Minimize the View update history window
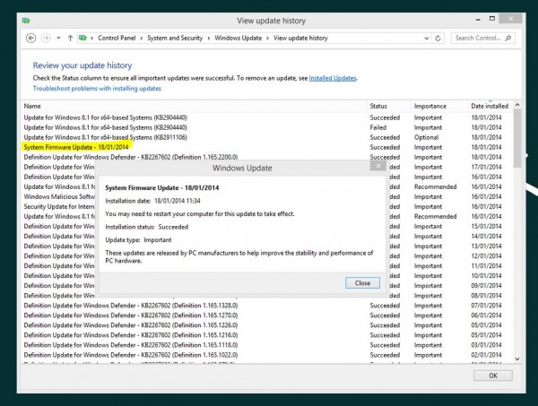 [x=478, y=20]
